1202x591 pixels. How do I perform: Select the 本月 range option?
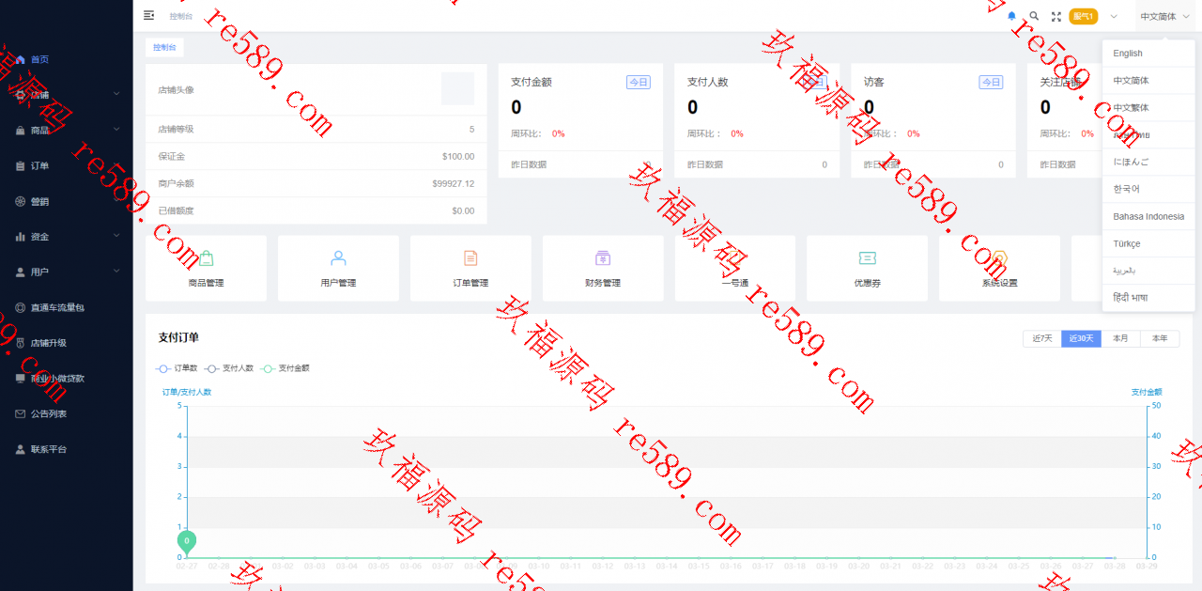coord(1120,338)
